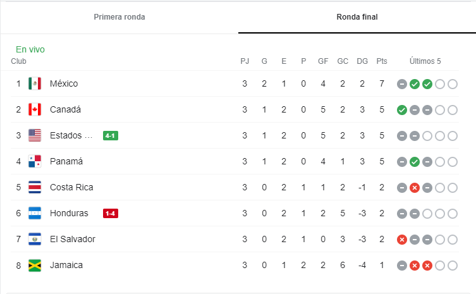Click Costa Rica's red loss result icon

point(415,188)
